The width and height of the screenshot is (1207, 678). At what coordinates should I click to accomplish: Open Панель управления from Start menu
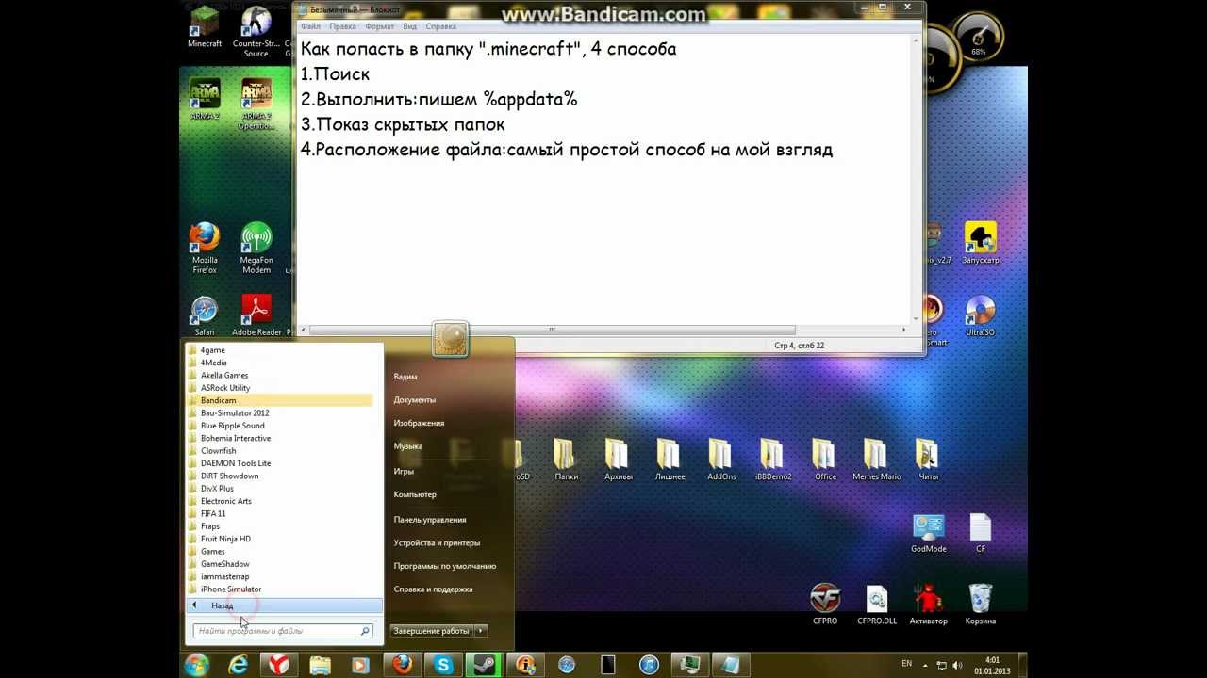click(x=430, y=520)
